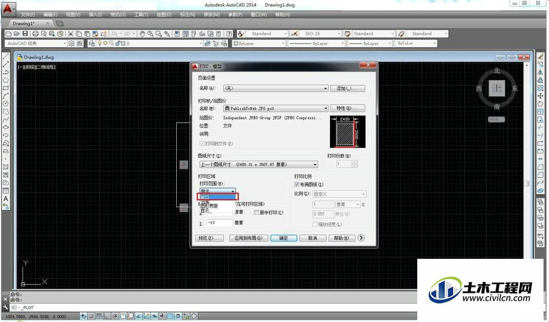Viewport: 549px width, 322px height.
Task: Select the Pan hand tool
Action: (x=142, y=34)
